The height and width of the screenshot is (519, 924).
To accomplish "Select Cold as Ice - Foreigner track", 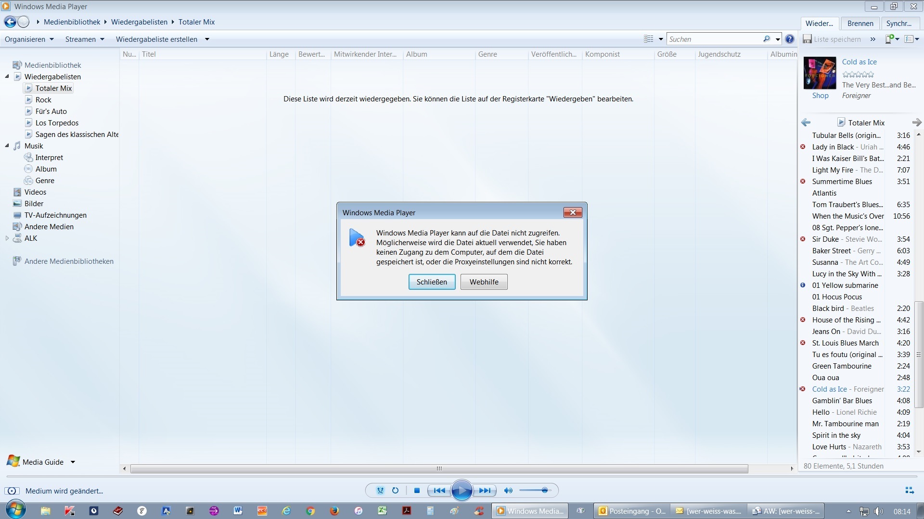I will 857,389.
